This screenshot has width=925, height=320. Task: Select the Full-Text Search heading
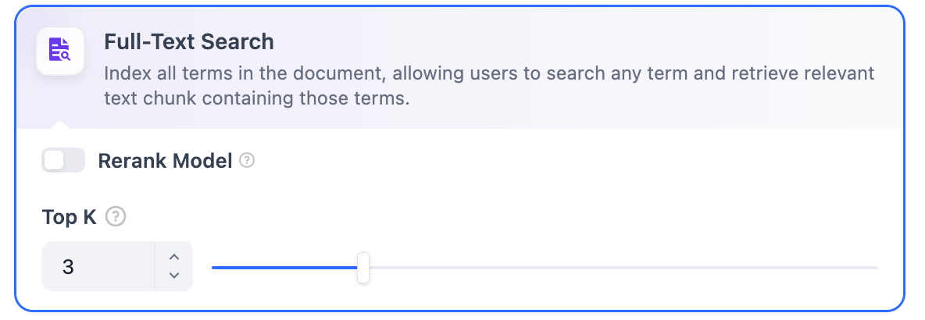189,41
